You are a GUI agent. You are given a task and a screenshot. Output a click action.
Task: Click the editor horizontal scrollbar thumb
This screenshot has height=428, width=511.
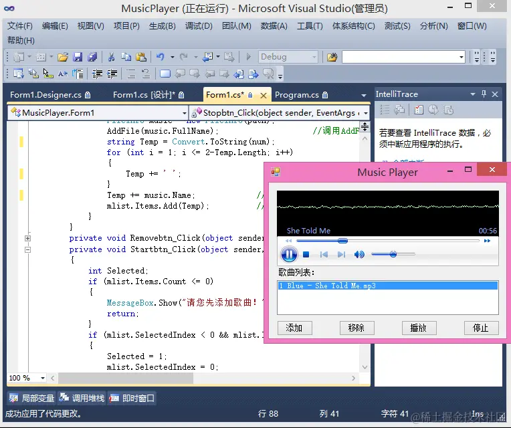(126, 378)
